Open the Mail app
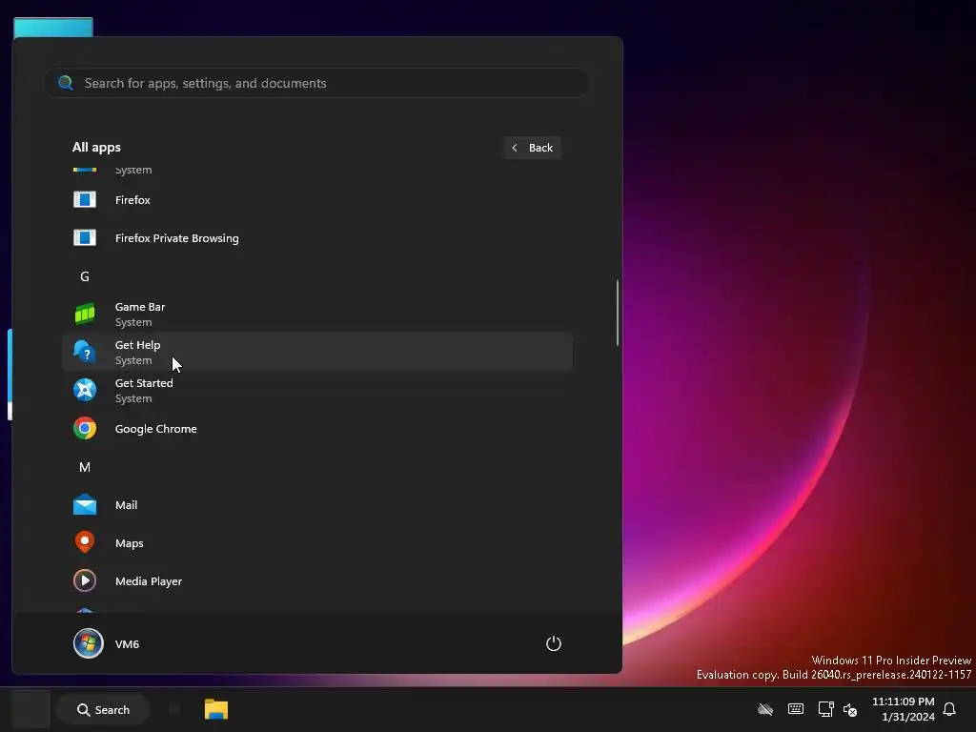Viewport: 976px width, 732px height. click(x=316, y=505)
